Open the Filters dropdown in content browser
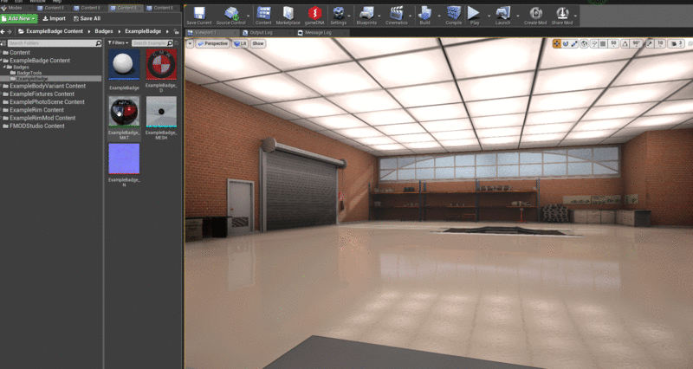 tap(119, 42)
